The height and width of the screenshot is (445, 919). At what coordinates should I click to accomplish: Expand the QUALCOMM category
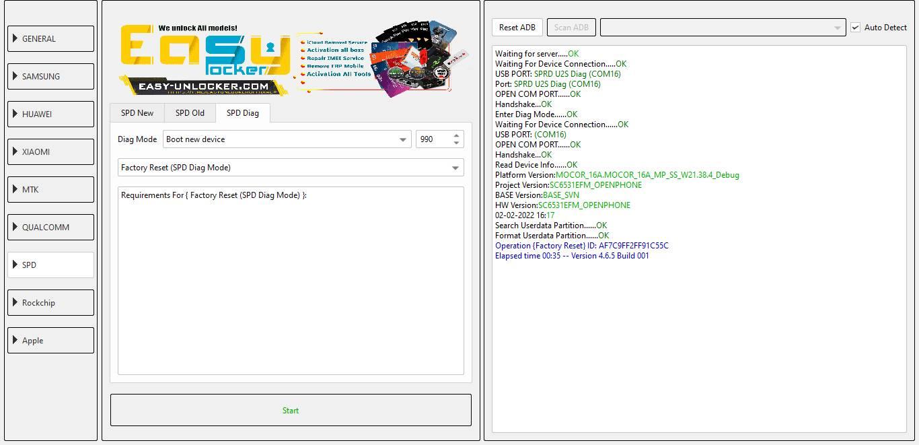point(50,227)
